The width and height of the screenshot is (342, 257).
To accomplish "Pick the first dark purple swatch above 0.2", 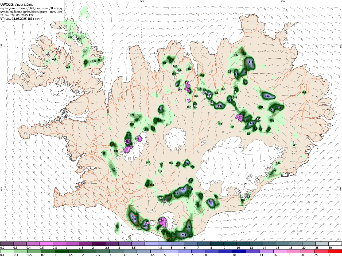I will [7, 244].
